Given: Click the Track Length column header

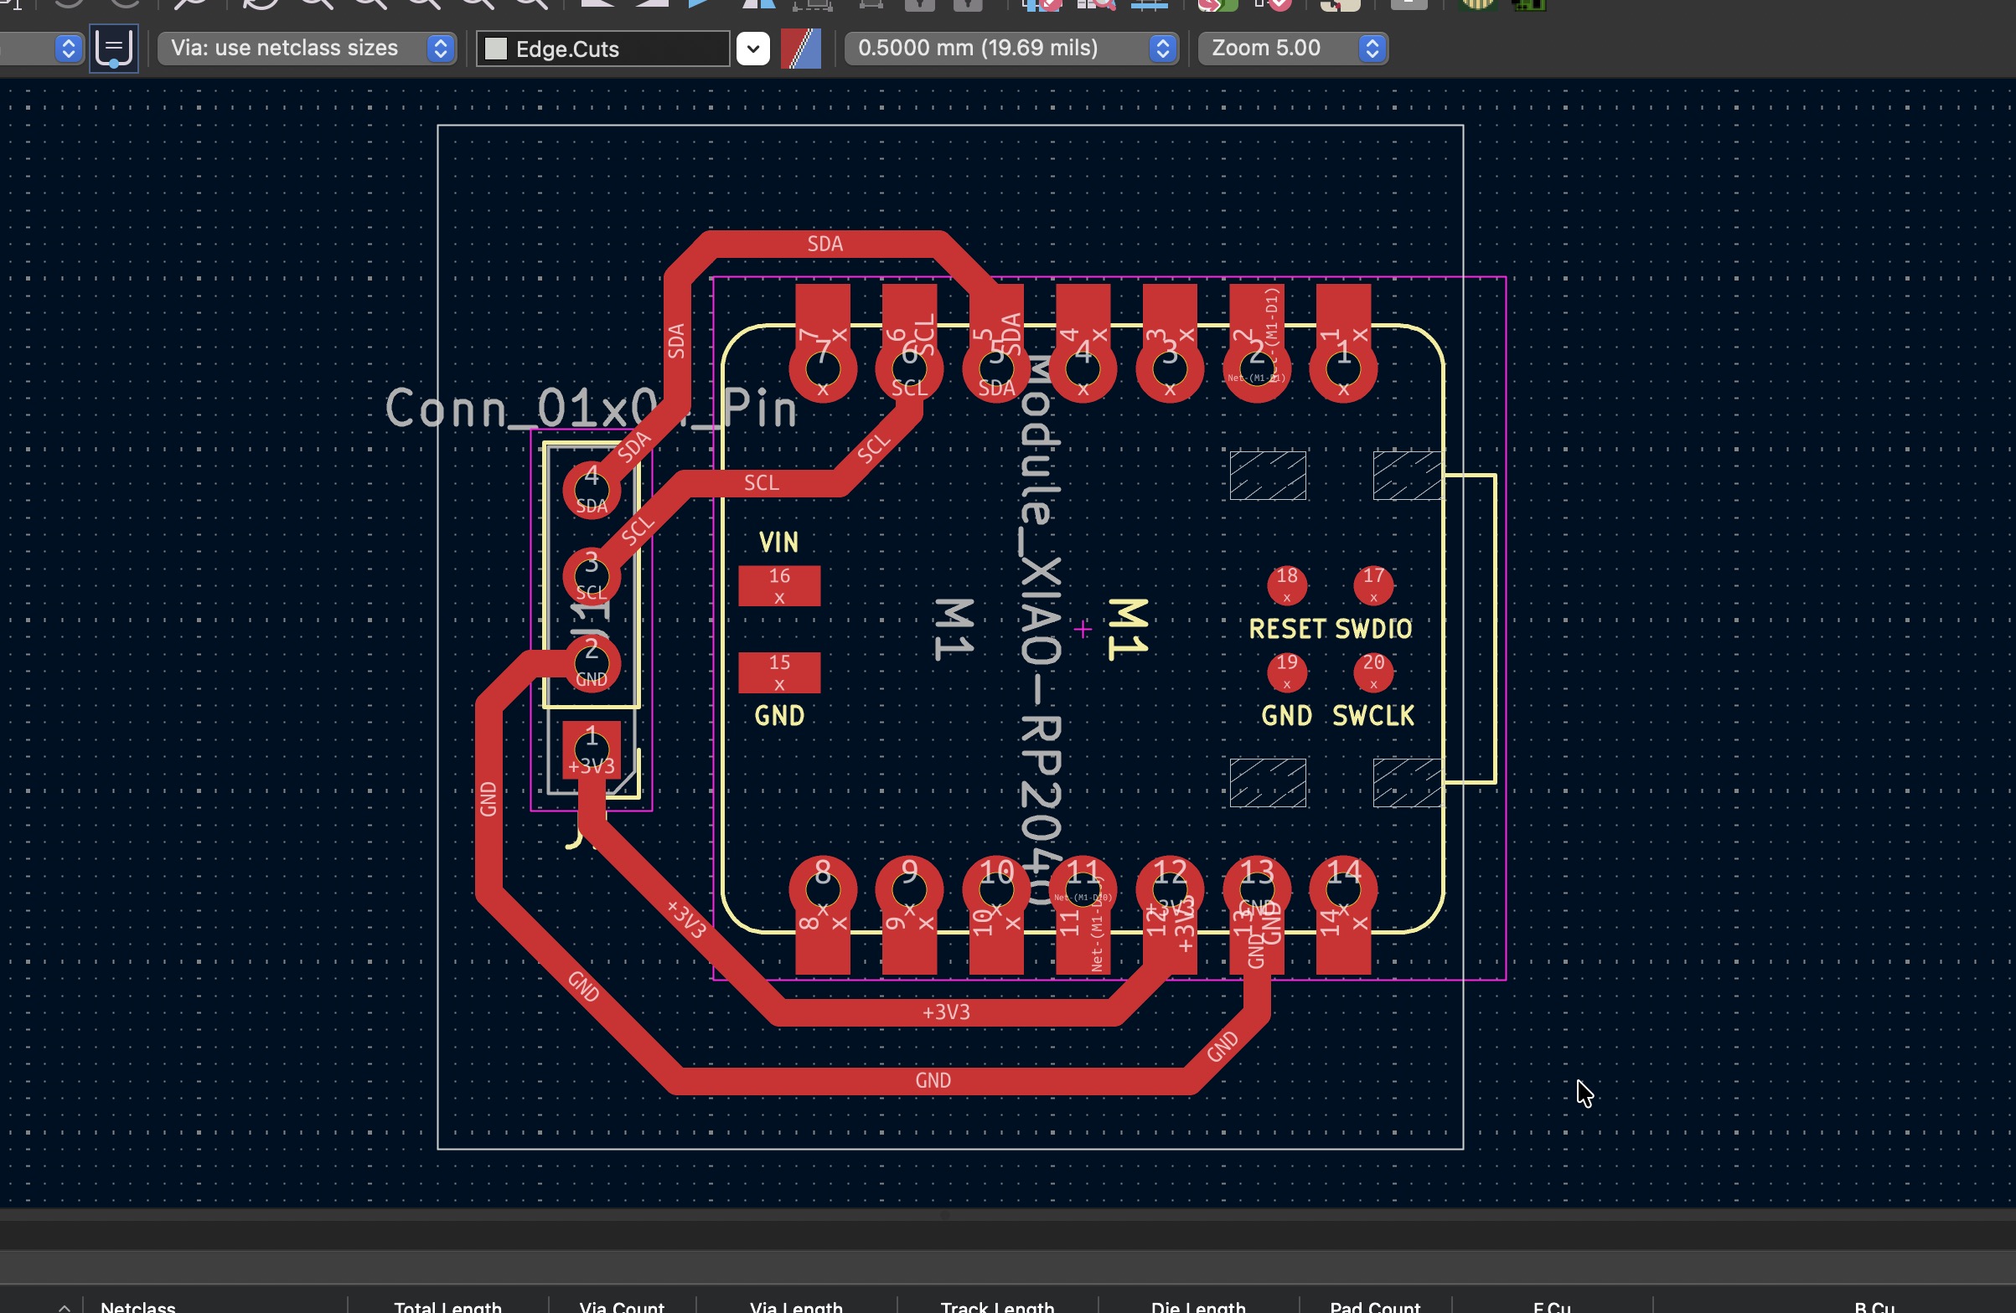Looking at the screenshot, I should click(997, 1306).
